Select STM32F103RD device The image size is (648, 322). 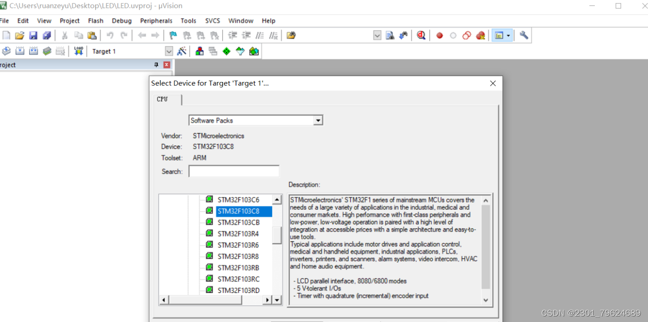(239, 290)
